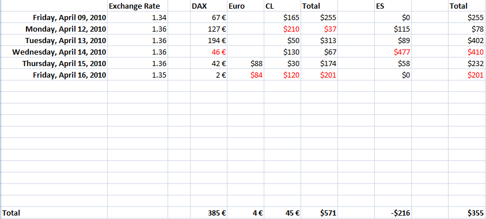Select the CL sum 45 €
This screenshot has height=219, width=486.
click(x=282, y=213)
